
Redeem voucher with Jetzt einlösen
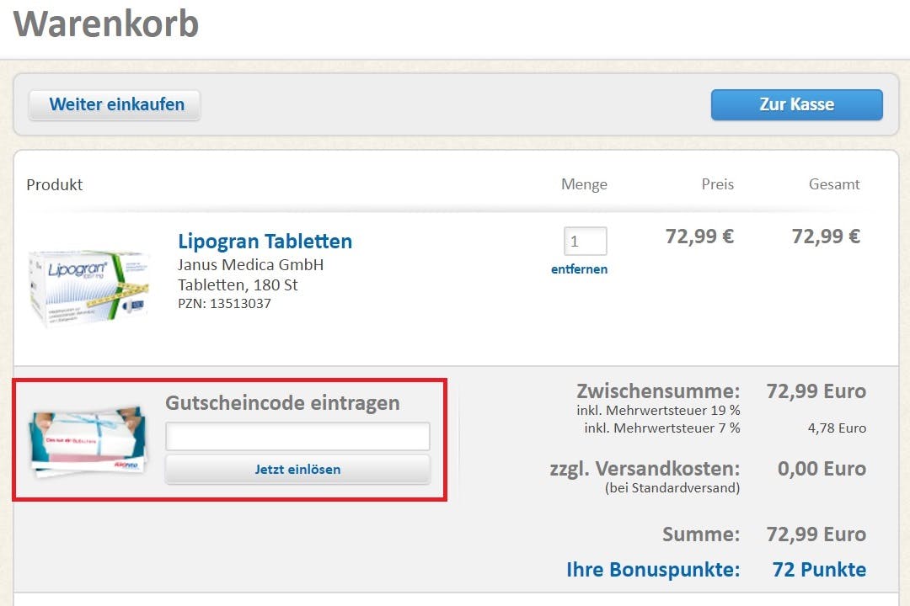[x=297, y=470]
